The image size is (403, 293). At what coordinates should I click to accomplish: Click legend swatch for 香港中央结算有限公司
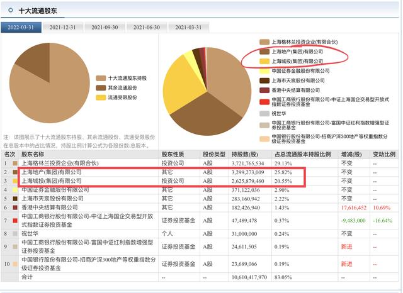(264, 91)
